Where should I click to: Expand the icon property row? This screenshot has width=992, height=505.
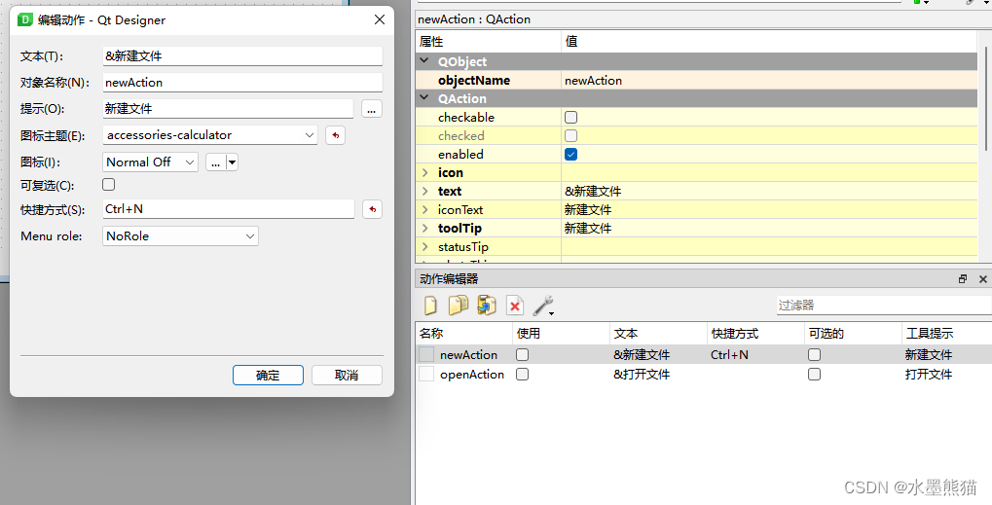[x=425, y=172]
